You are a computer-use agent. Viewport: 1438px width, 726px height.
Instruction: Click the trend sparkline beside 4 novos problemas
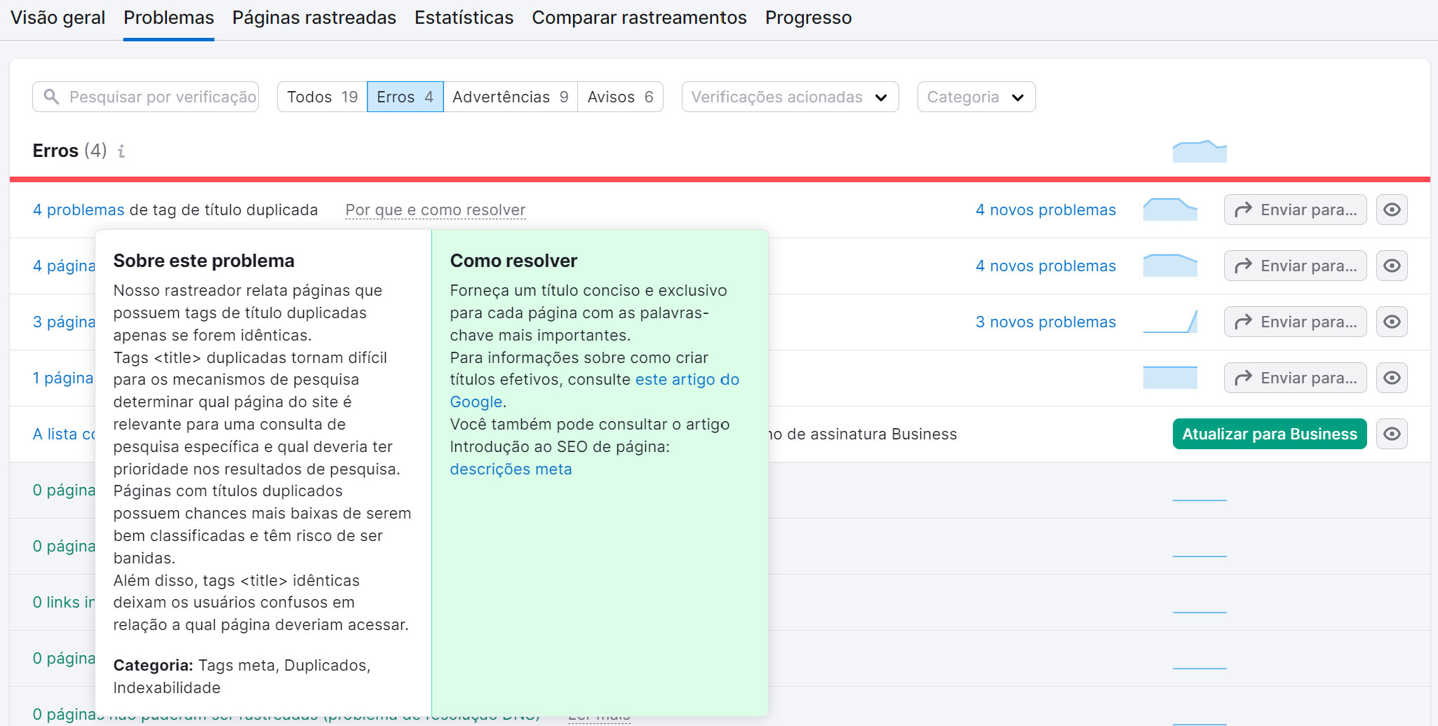click(x=1170, y=210)
